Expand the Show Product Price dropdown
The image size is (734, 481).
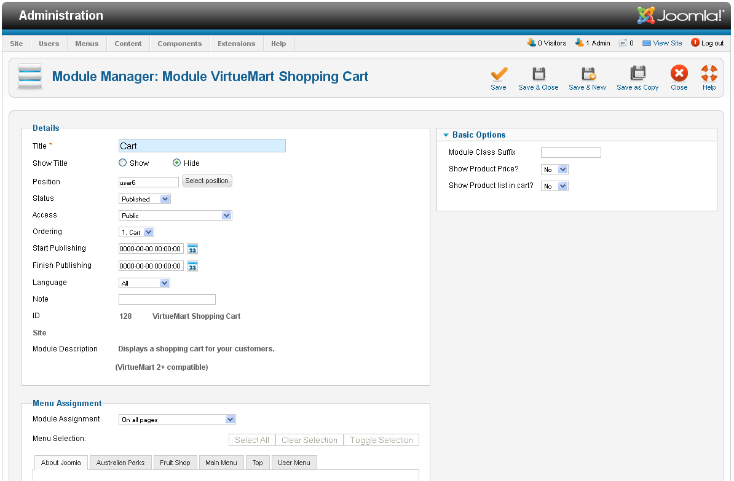[x=554, y=170]
